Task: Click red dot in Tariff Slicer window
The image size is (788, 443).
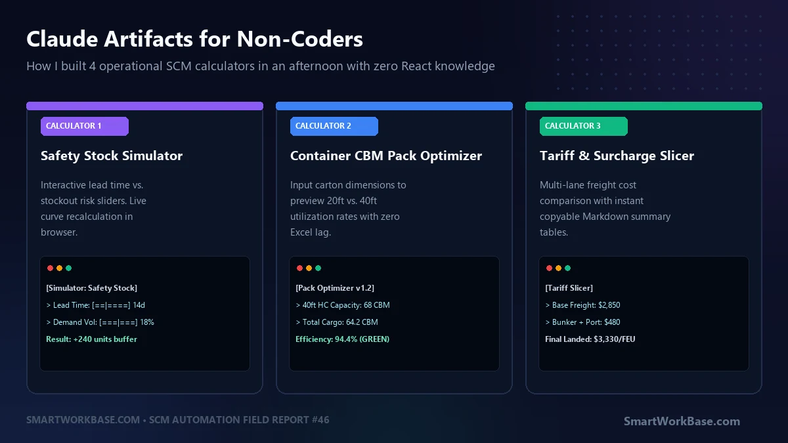Action: pos(549,268)
